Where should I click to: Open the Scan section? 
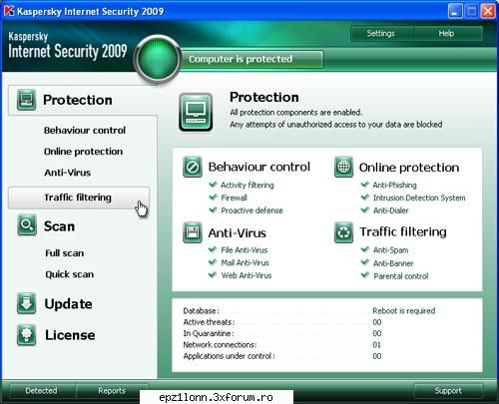click(59, 226)
